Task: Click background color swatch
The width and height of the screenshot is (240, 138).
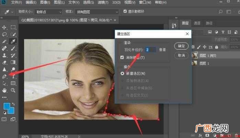Action: coord(11,111)
